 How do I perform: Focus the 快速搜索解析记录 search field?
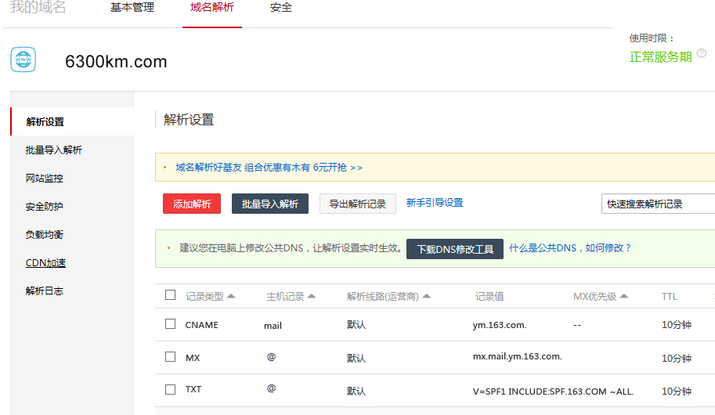658,204
